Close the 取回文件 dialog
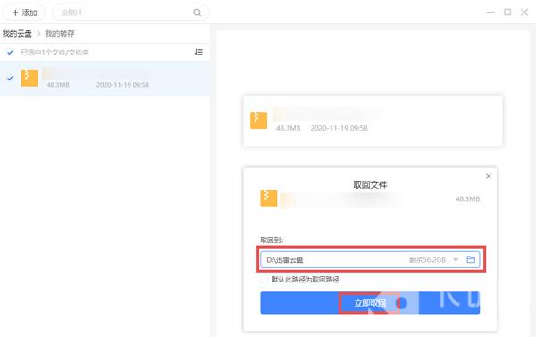The height and width of the screenshot is (337, 536). [x=488, y=176]
